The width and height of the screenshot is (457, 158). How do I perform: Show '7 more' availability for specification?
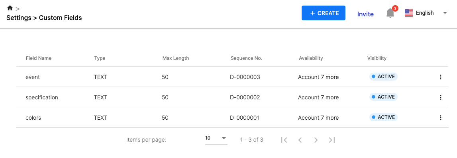330,97
